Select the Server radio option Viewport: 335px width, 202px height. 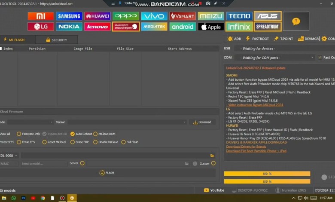coord(82,163)
